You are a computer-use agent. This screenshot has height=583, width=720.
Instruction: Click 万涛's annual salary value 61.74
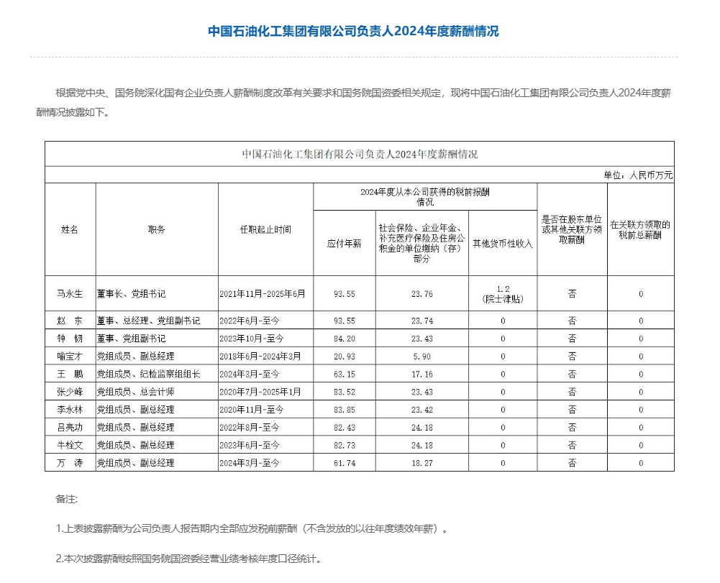click(344, 463)
